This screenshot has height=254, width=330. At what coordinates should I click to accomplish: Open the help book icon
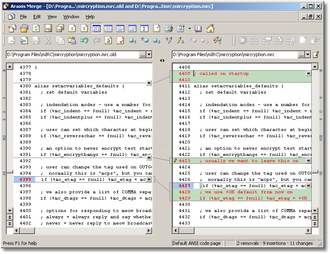pos(198,28)
